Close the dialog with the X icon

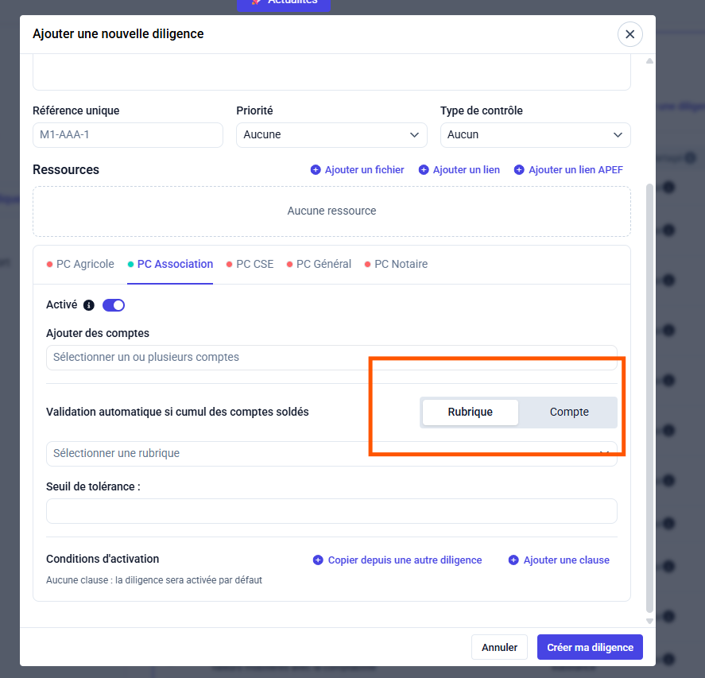pos(629,34)
